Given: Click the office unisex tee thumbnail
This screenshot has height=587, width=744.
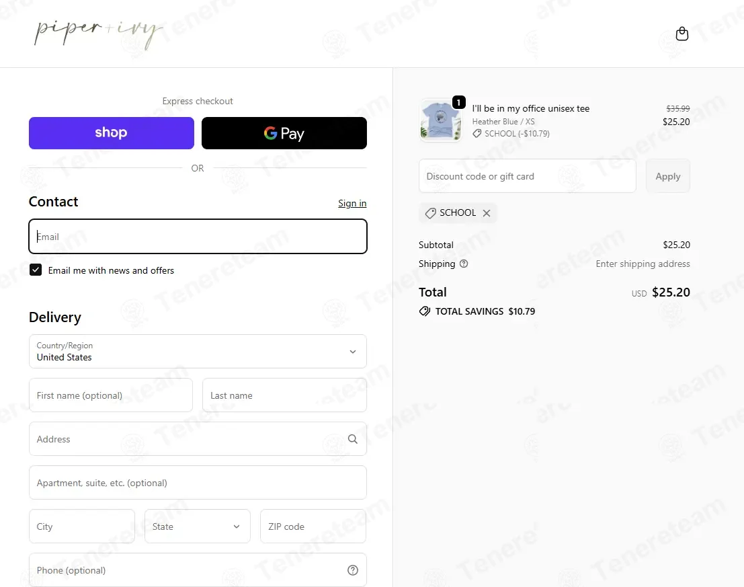Looking at the screenshot, I should coord(441,120).
